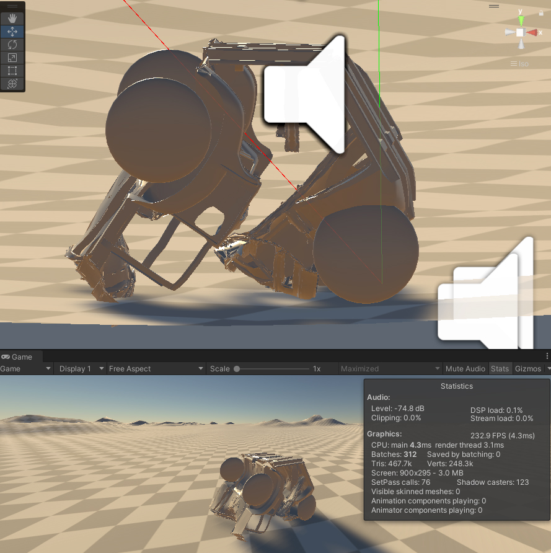The width and height of the screenshot is (551, 553).
Task: Click the Clipping: 0.0% entry
Action: [x=396, y=418]
